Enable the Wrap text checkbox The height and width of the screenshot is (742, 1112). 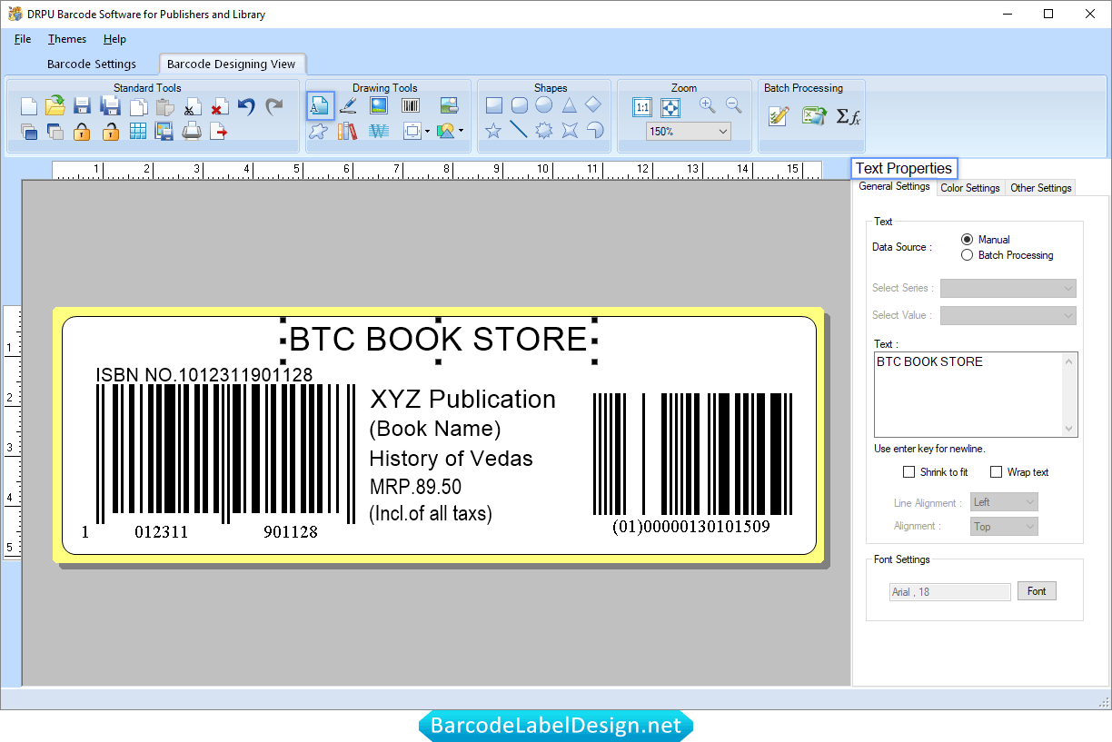pos(996,472)
